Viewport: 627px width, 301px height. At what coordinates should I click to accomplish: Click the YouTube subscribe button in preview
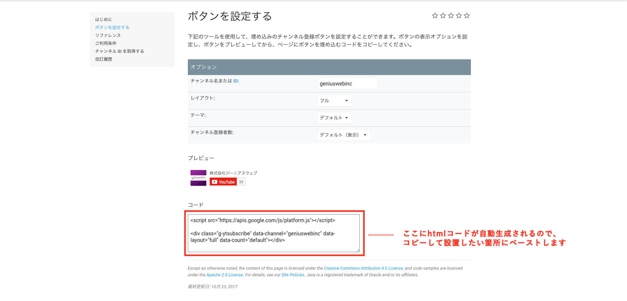223,182
